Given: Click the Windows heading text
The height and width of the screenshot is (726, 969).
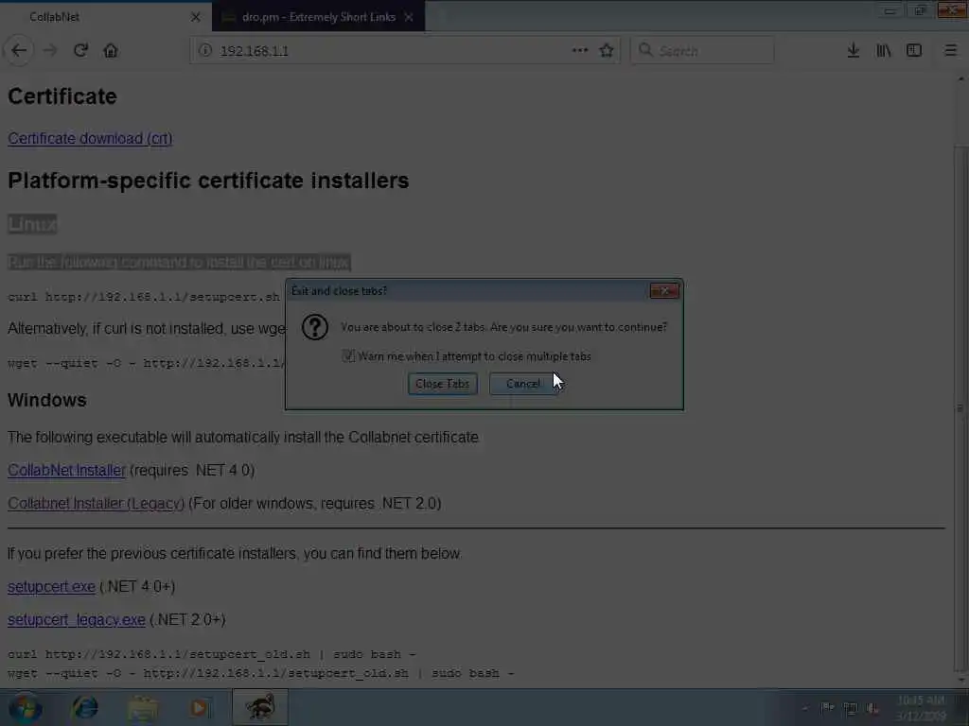Looking at the screenshot, I should [x=47, y=400].
